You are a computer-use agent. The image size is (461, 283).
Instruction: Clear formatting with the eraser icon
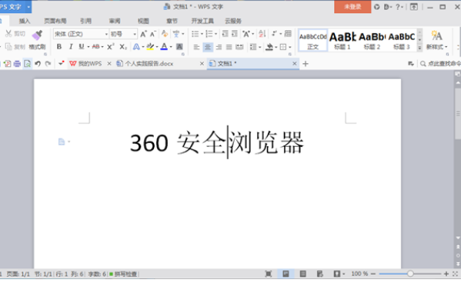pyautogui.click(x=165, y=34)
